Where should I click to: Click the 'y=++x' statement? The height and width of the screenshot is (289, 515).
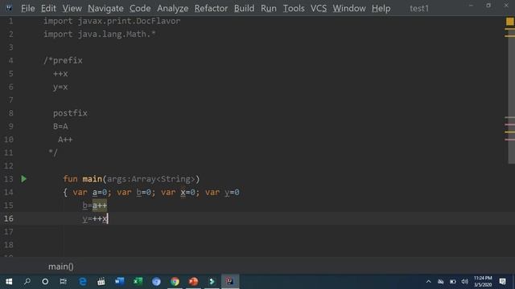click(x=95, y=218)
